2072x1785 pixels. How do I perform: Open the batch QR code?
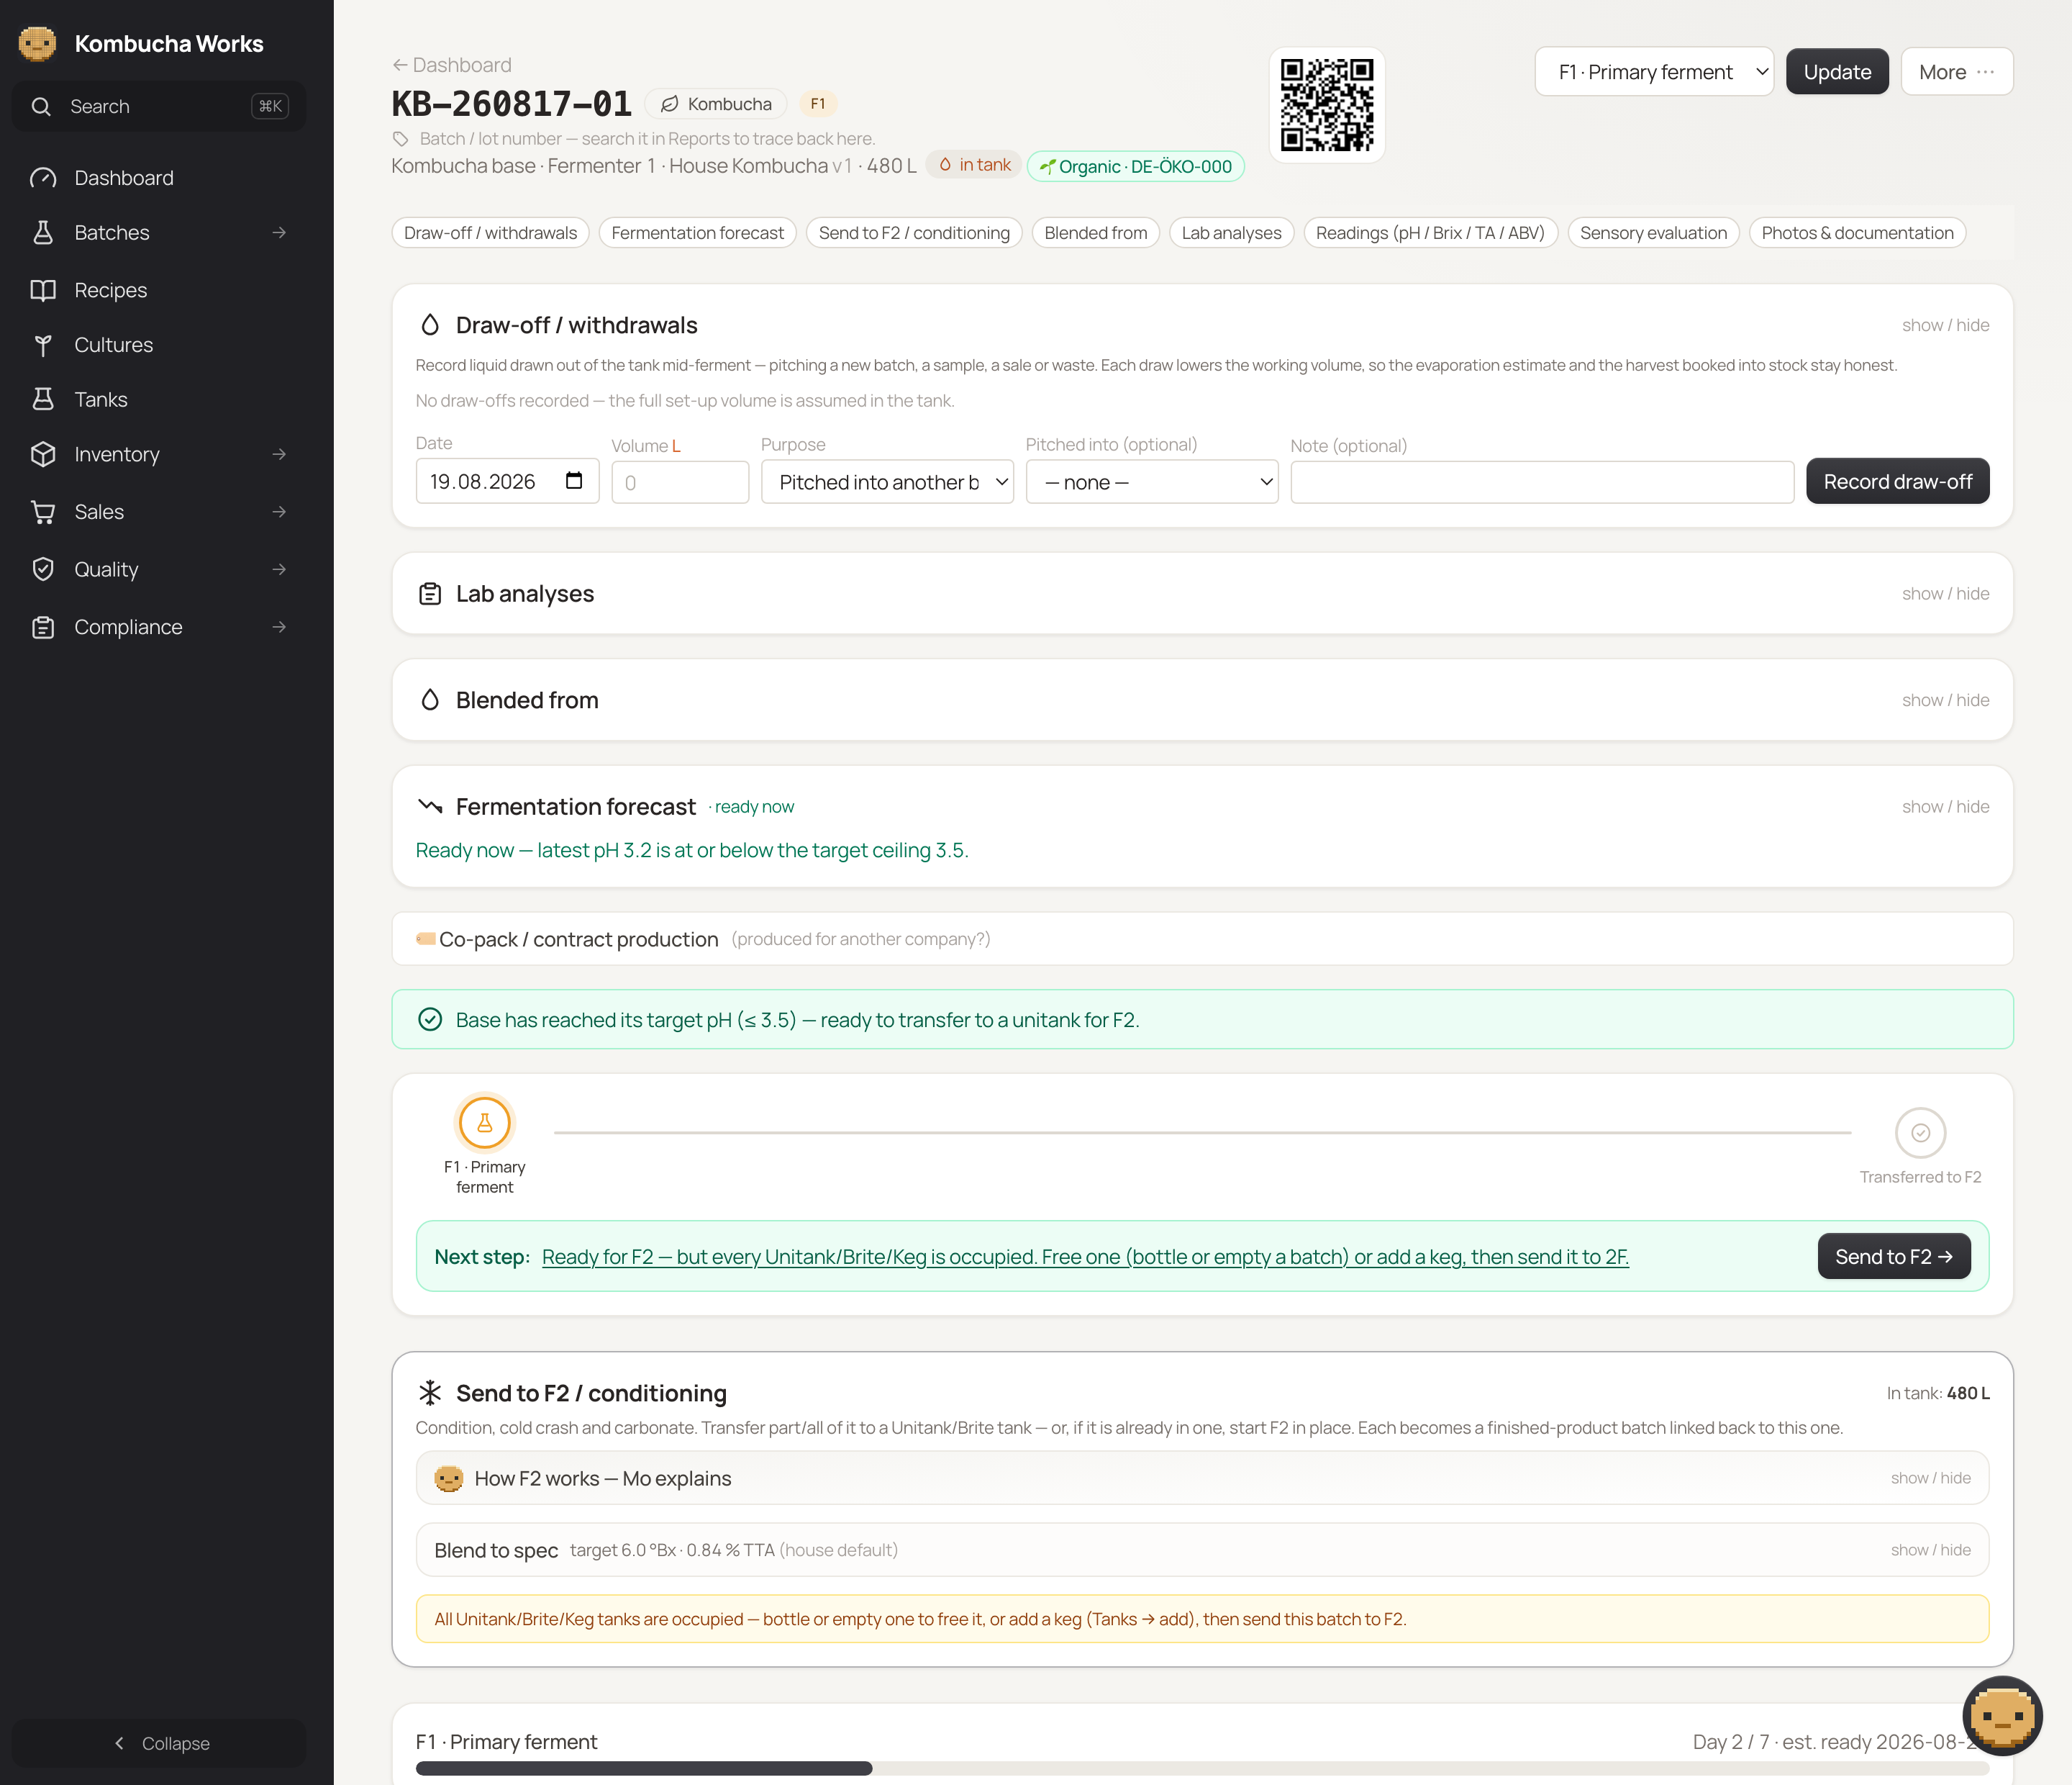[x=1327, y=105]
